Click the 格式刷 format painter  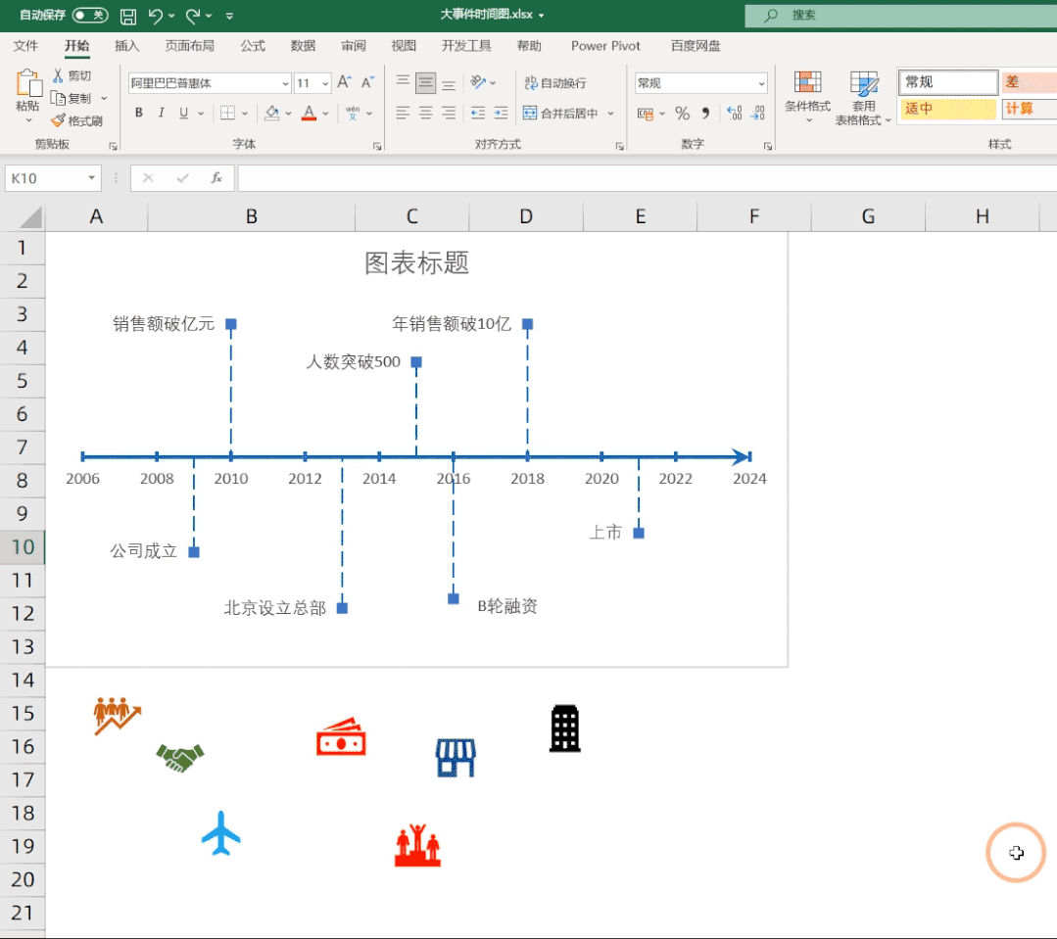click(77, 120)
